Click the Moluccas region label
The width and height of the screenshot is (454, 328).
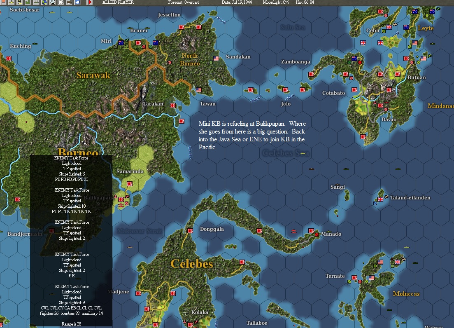pyautogui.click(x=406, y=293)
